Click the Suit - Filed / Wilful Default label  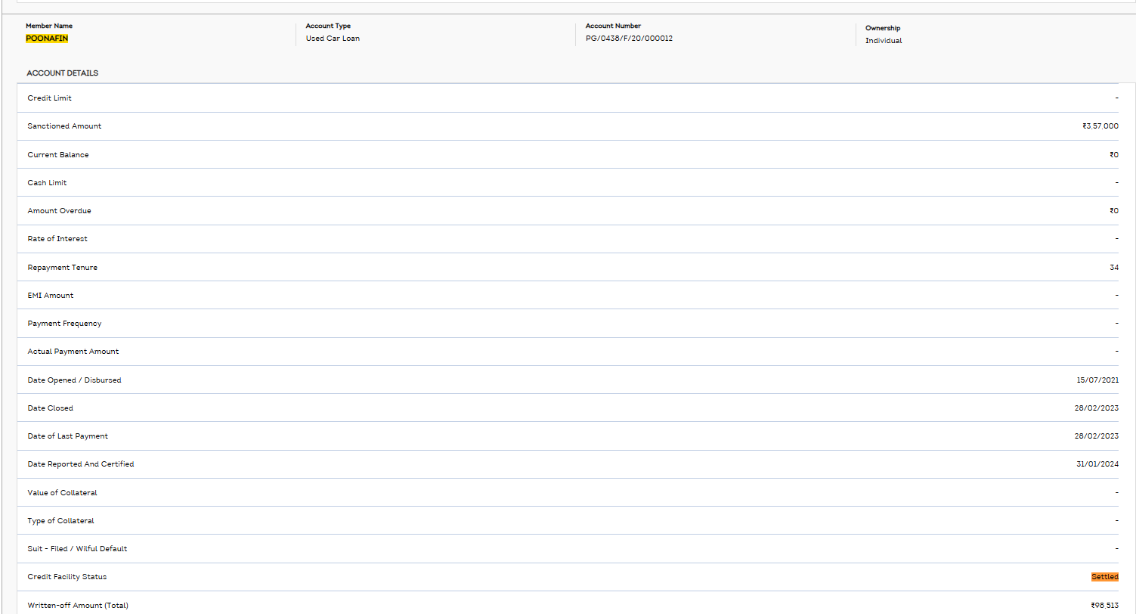pyautogui.click(x=77, y=549)
